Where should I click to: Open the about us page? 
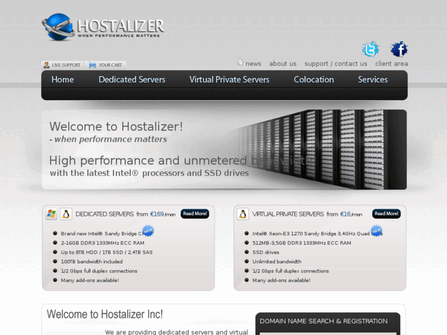click(283, 63)
